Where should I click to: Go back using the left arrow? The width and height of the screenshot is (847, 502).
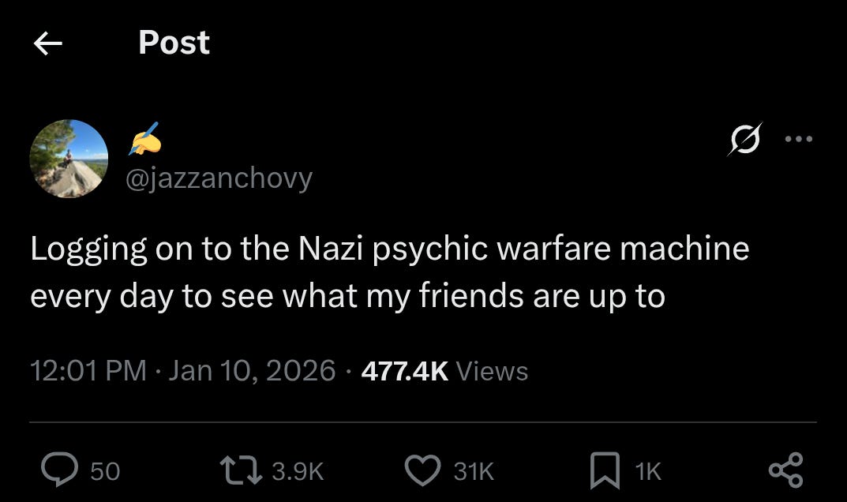[x=48, y=43]
